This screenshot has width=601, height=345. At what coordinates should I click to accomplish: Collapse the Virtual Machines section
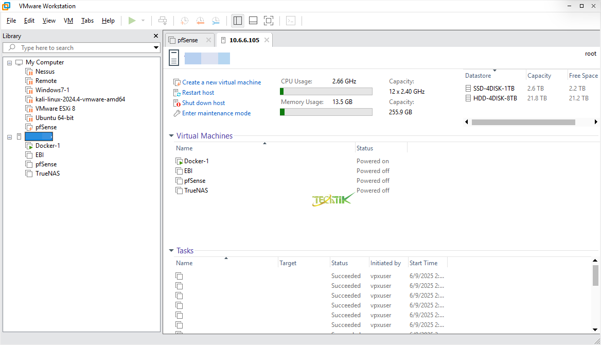pos(171,136)
